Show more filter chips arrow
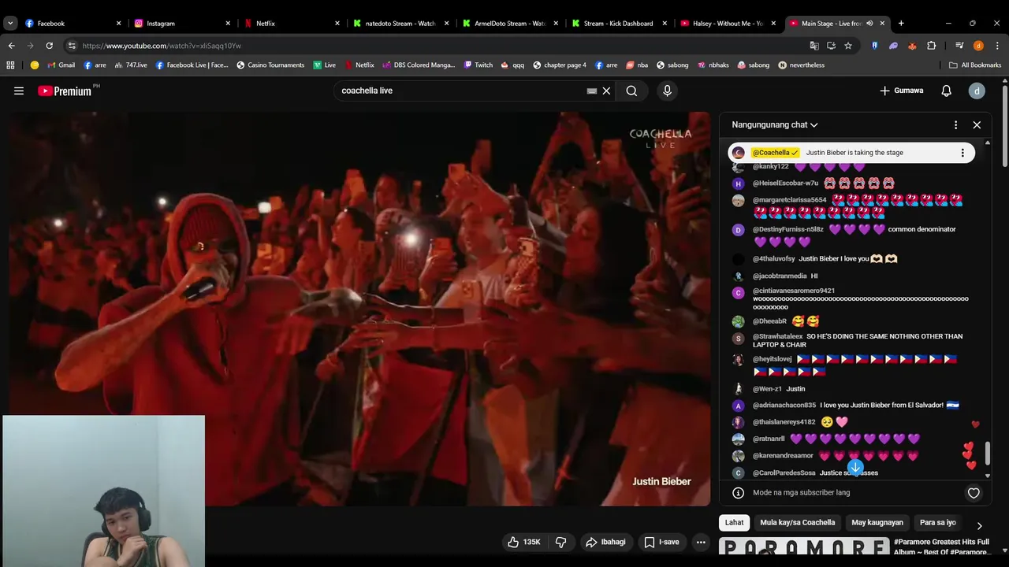The image size is (1009, 567). (x=979, y=525)
